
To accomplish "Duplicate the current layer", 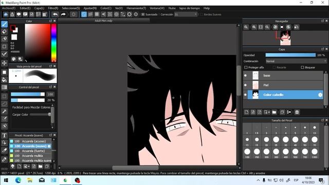I will pyautogui.click(x=282, y=112).
